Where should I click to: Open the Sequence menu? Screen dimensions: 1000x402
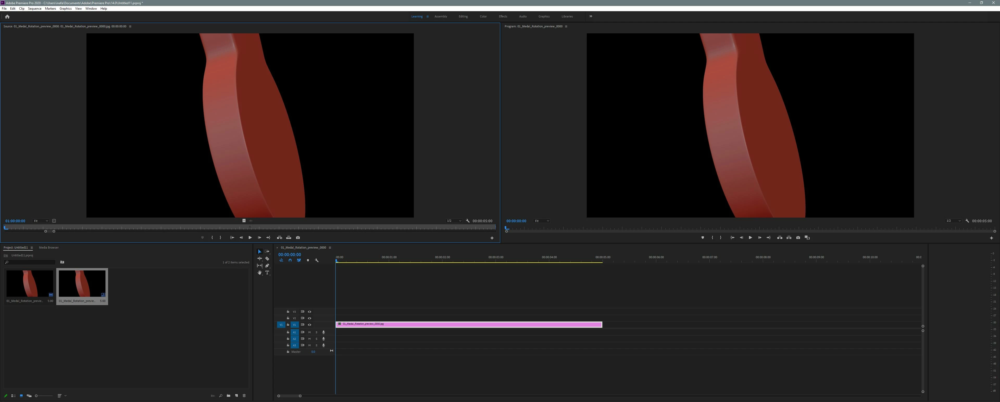click(35, 9)
